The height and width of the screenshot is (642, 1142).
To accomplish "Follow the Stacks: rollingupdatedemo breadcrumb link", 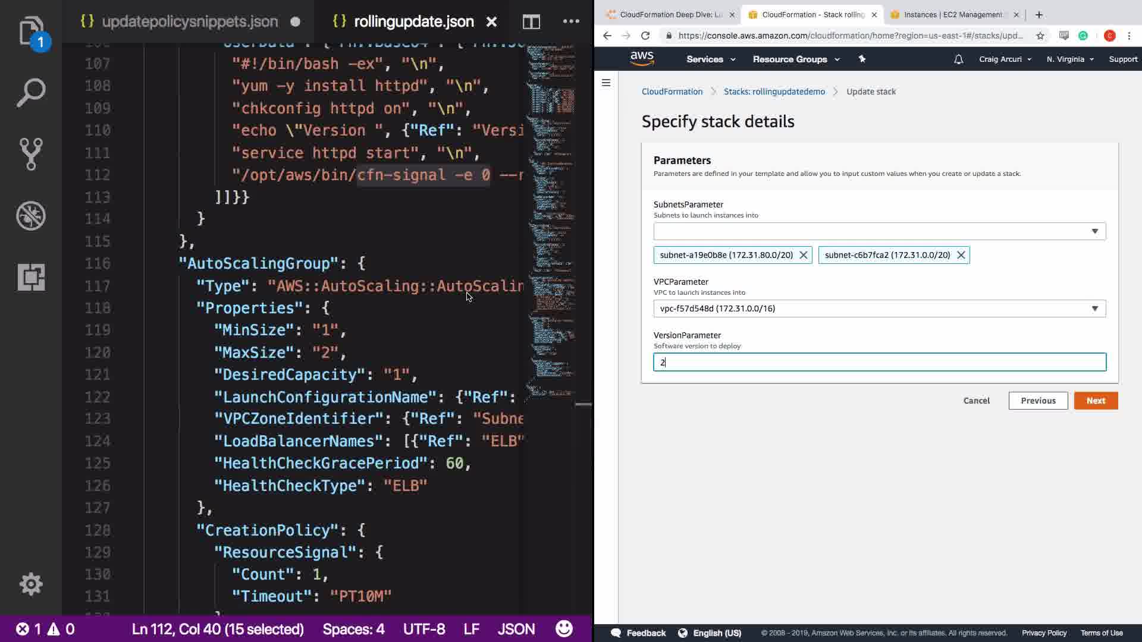I will pos(774,92).
